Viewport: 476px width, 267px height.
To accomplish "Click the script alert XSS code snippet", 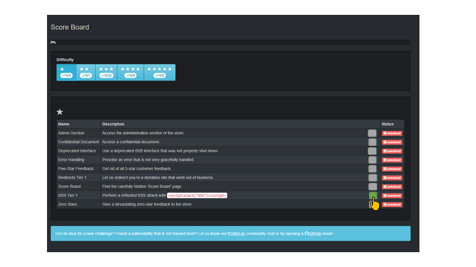I will pos(197,196).
